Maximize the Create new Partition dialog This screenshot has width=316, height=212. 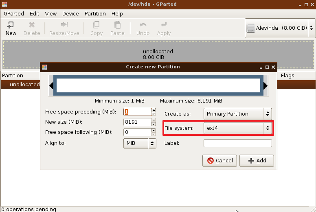[267, 67]
